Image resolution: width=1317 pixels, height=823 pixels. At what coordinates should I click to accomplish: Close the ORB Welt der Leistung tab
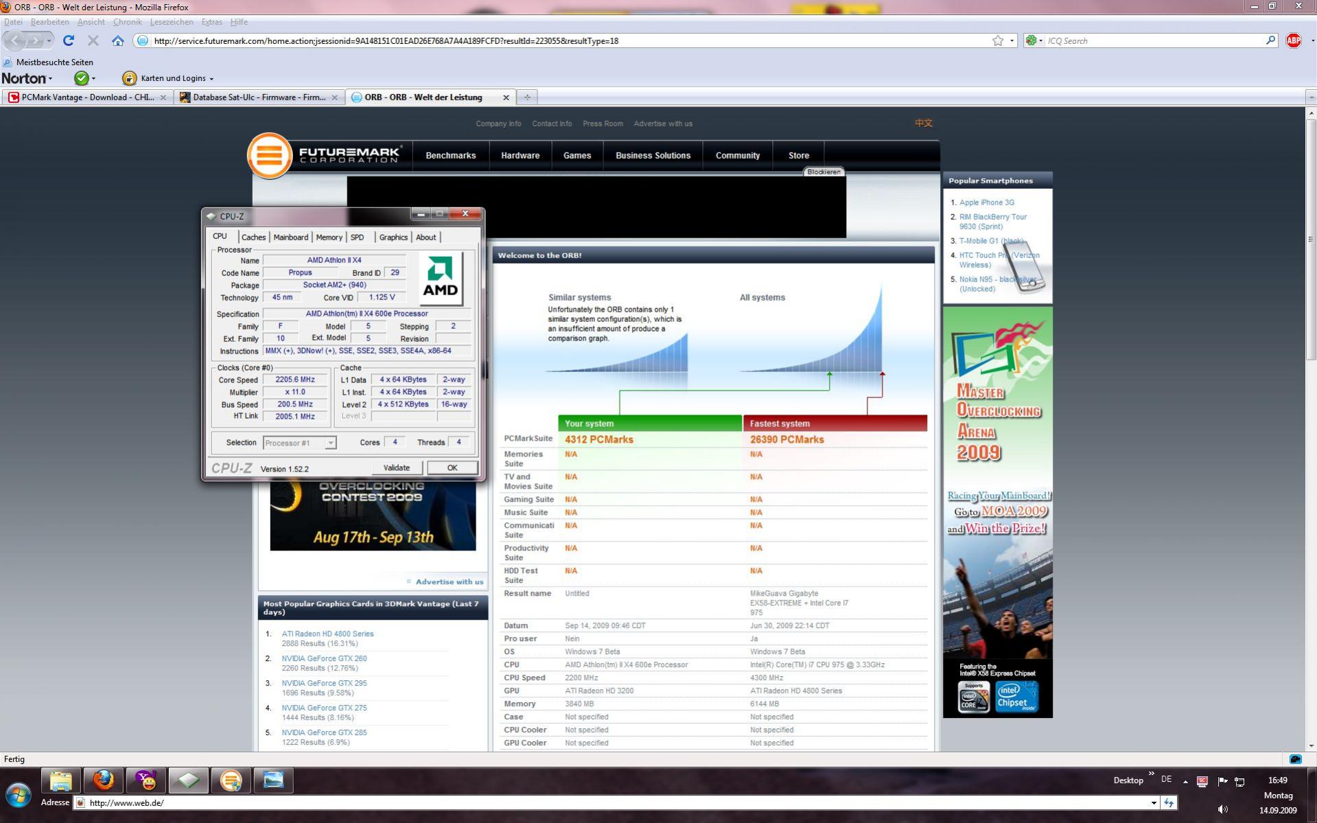(506, 97)
